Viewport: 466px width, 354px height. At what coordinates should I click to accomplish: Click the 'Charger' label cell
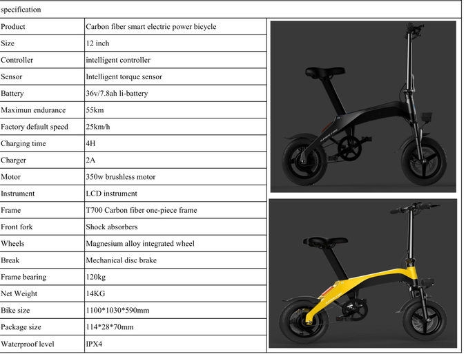click(42, 160)
